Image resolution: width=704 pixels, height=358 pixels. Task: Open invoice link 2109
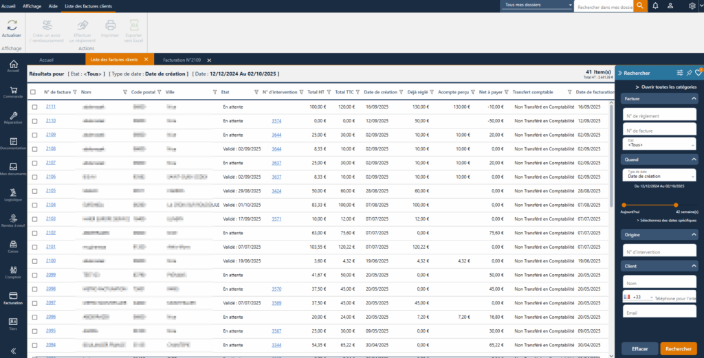51,135
